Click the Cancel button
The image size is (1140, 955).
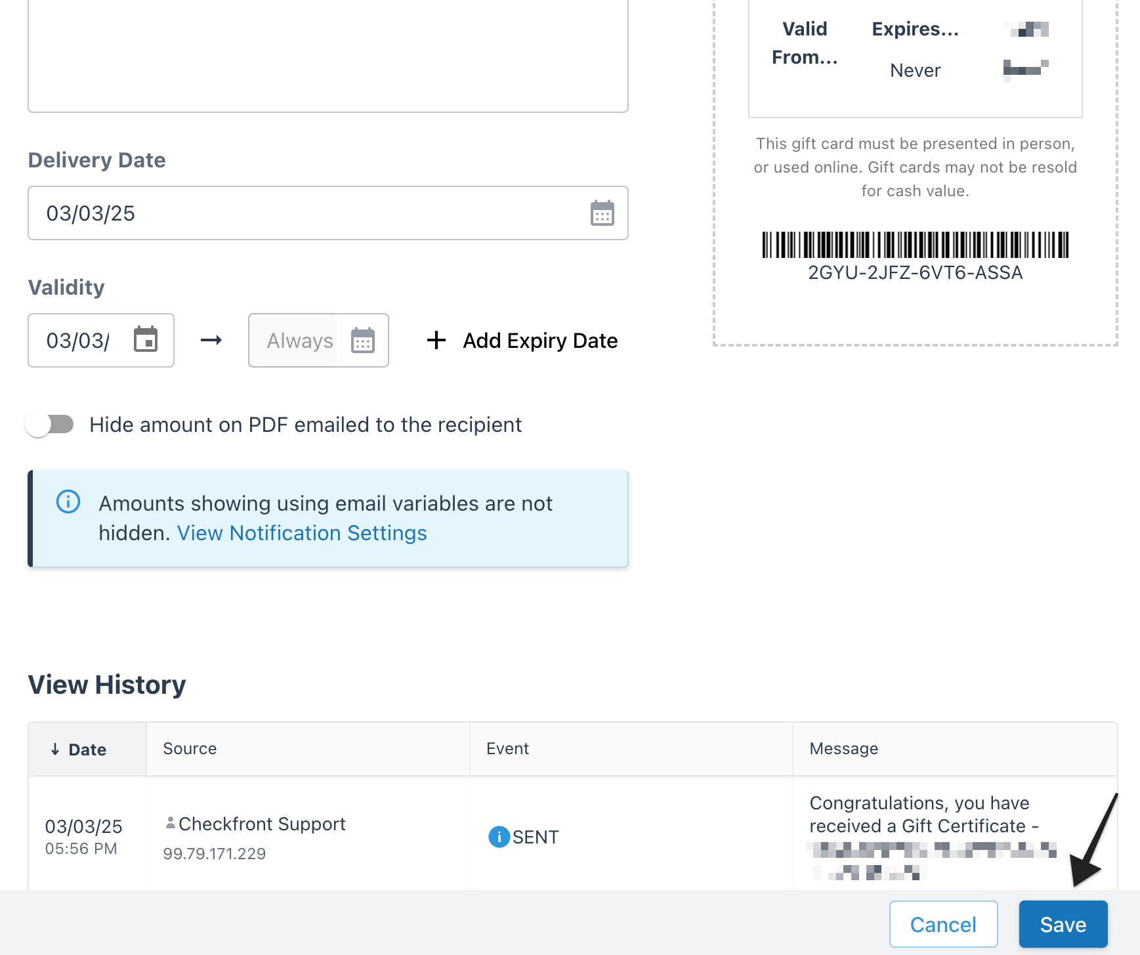944,924
